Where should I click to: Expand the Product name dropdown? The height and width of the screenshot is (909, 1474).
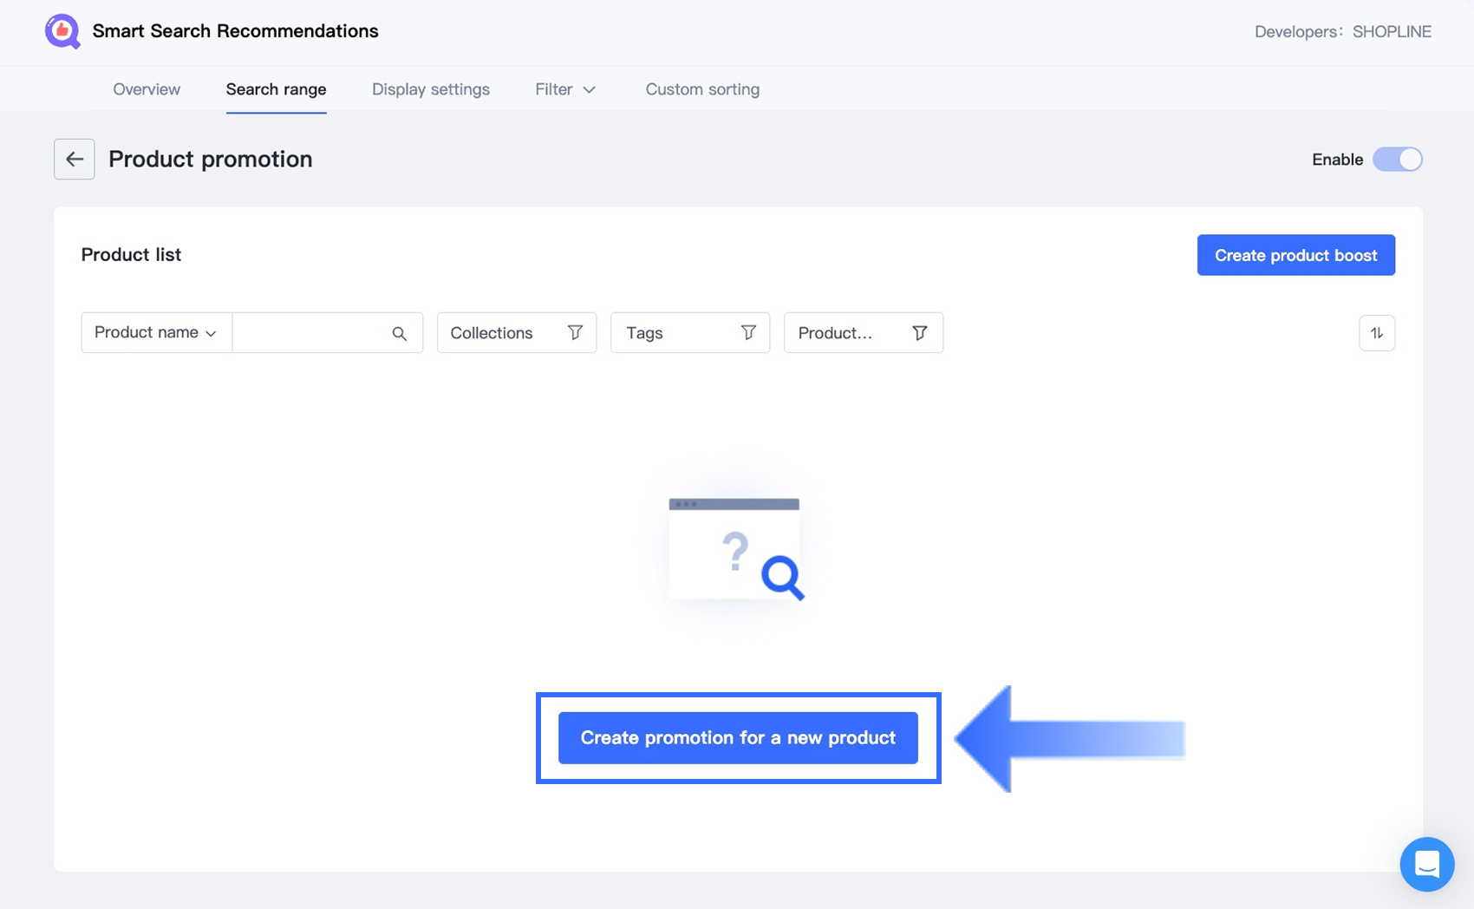pyautogui.click(x=156, y=333)
